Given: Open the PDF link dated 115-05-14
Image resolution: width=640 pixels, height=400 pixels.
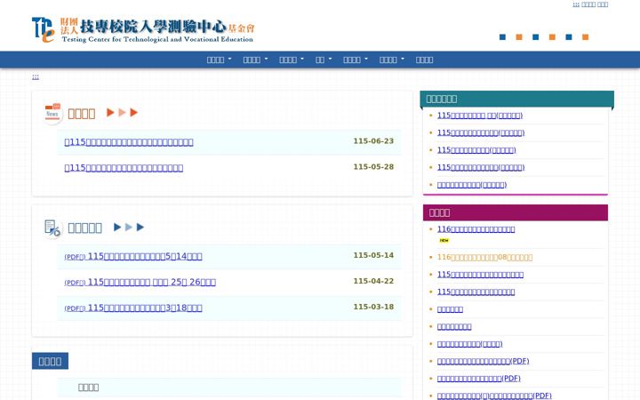Looking at the screenshot, I should (x=133, y=256).
